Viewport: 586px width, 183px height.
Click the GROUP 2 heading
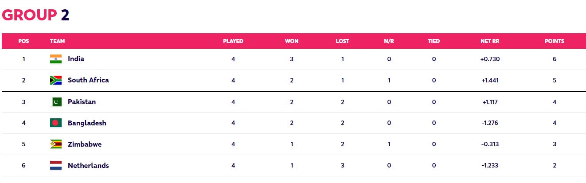tap(35, 15)
